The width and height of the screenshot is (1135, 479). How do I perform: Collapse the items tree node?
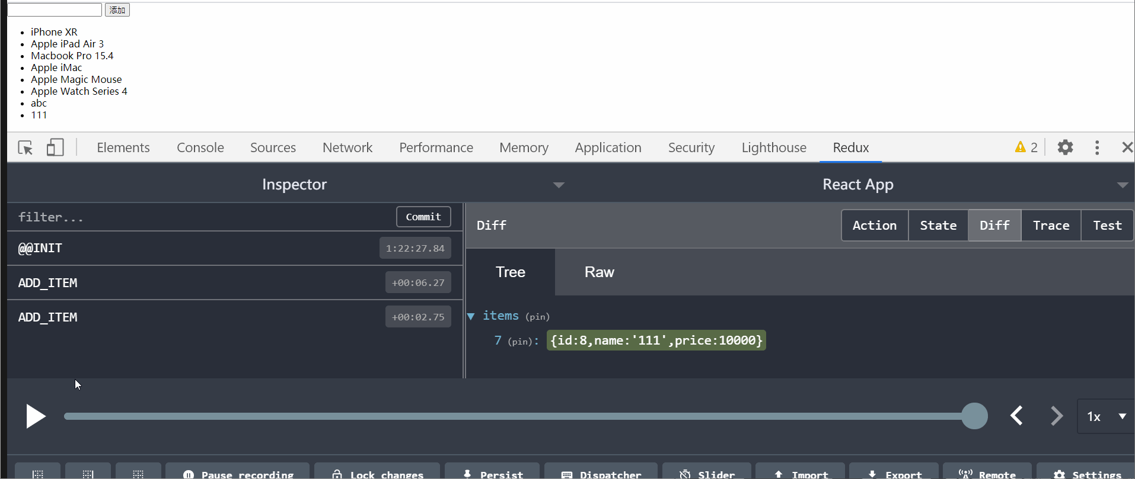(471, 316)
